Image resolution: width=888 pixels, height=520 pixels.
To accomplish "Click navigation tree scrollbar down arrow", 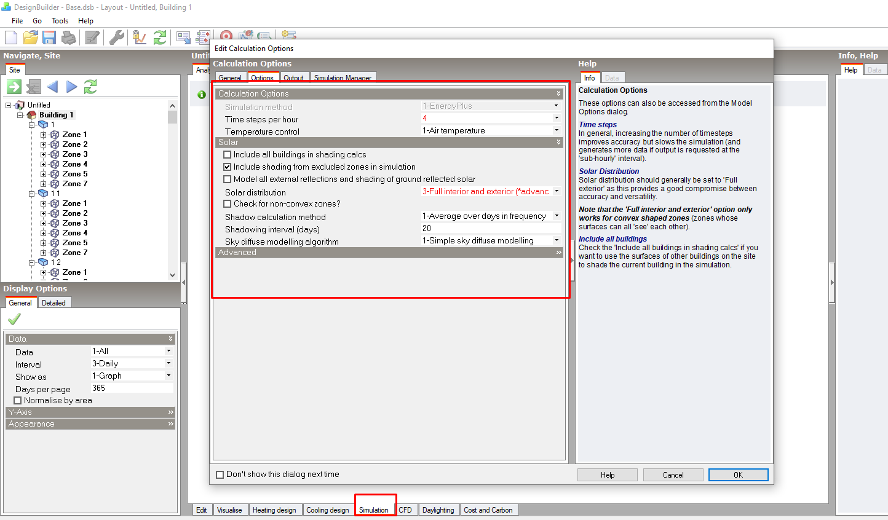I will (x=172, y=275).
